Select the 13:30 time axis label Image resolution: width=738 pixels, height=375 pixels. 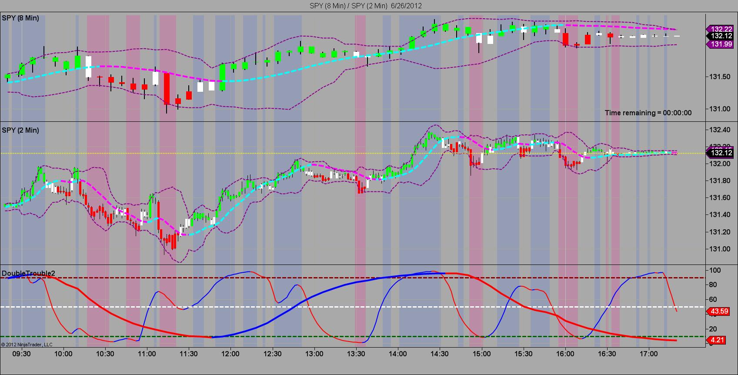tap(356, 354)
